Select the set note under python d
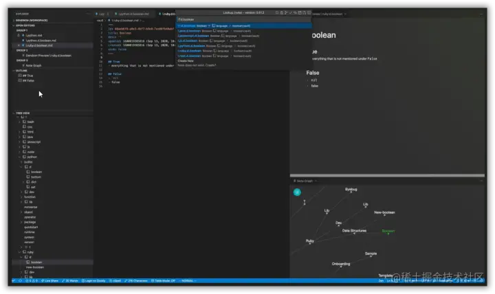495x294 pixels. tap(33, 187)
